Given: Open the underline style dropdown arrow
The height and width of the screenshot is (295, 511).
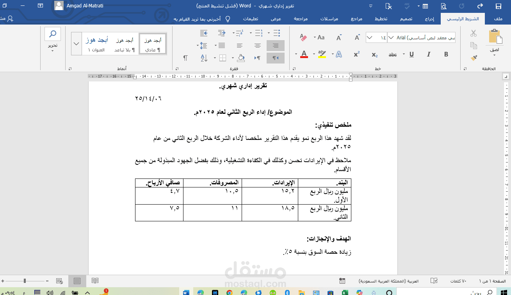Looking at the screenshot, I should click(x=404, y=55).
